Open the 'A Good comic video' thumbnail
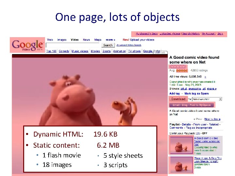The height and width of the screenshot is (176, 235). point(181,145)
